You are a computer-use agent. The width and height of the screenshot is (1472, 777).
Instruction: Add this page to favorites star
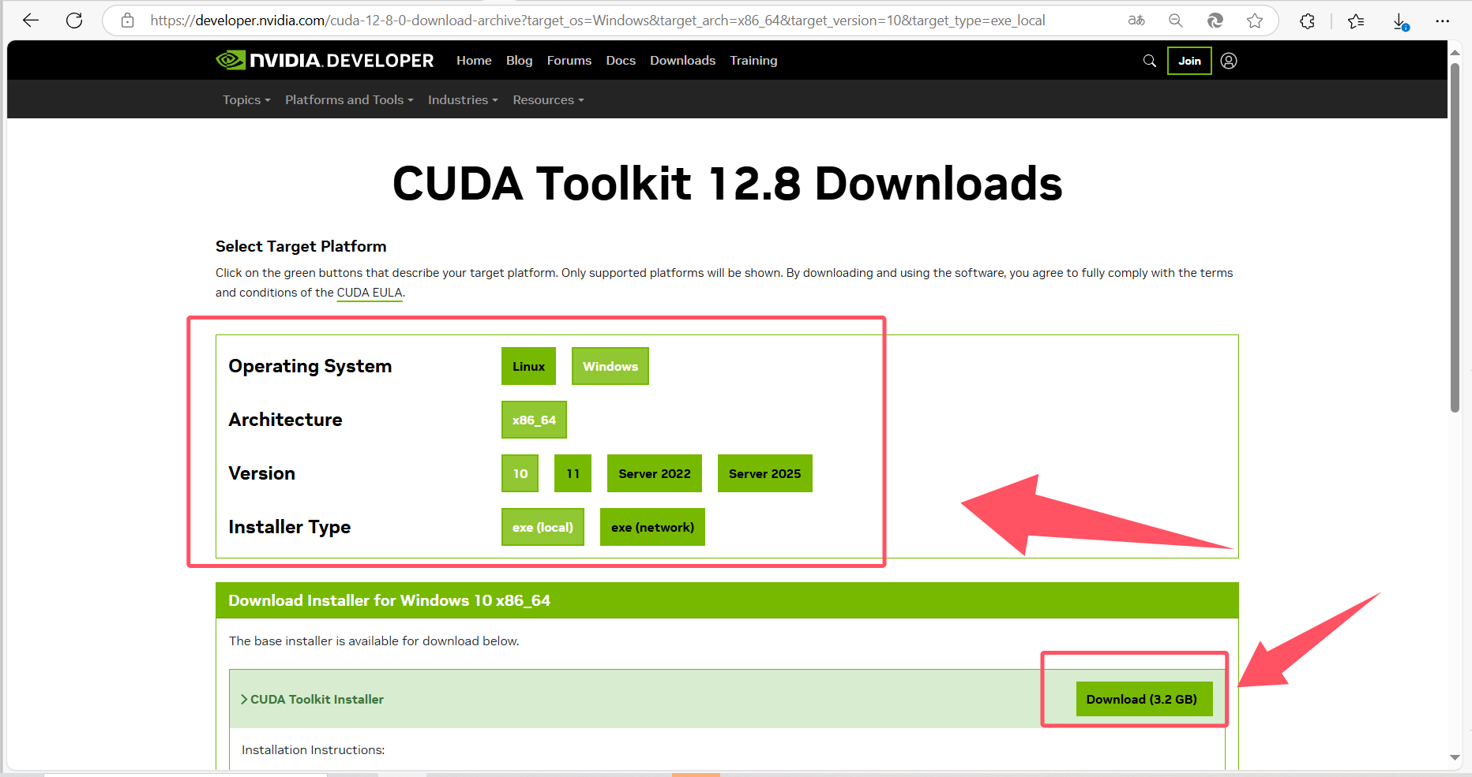[1255, 21]
